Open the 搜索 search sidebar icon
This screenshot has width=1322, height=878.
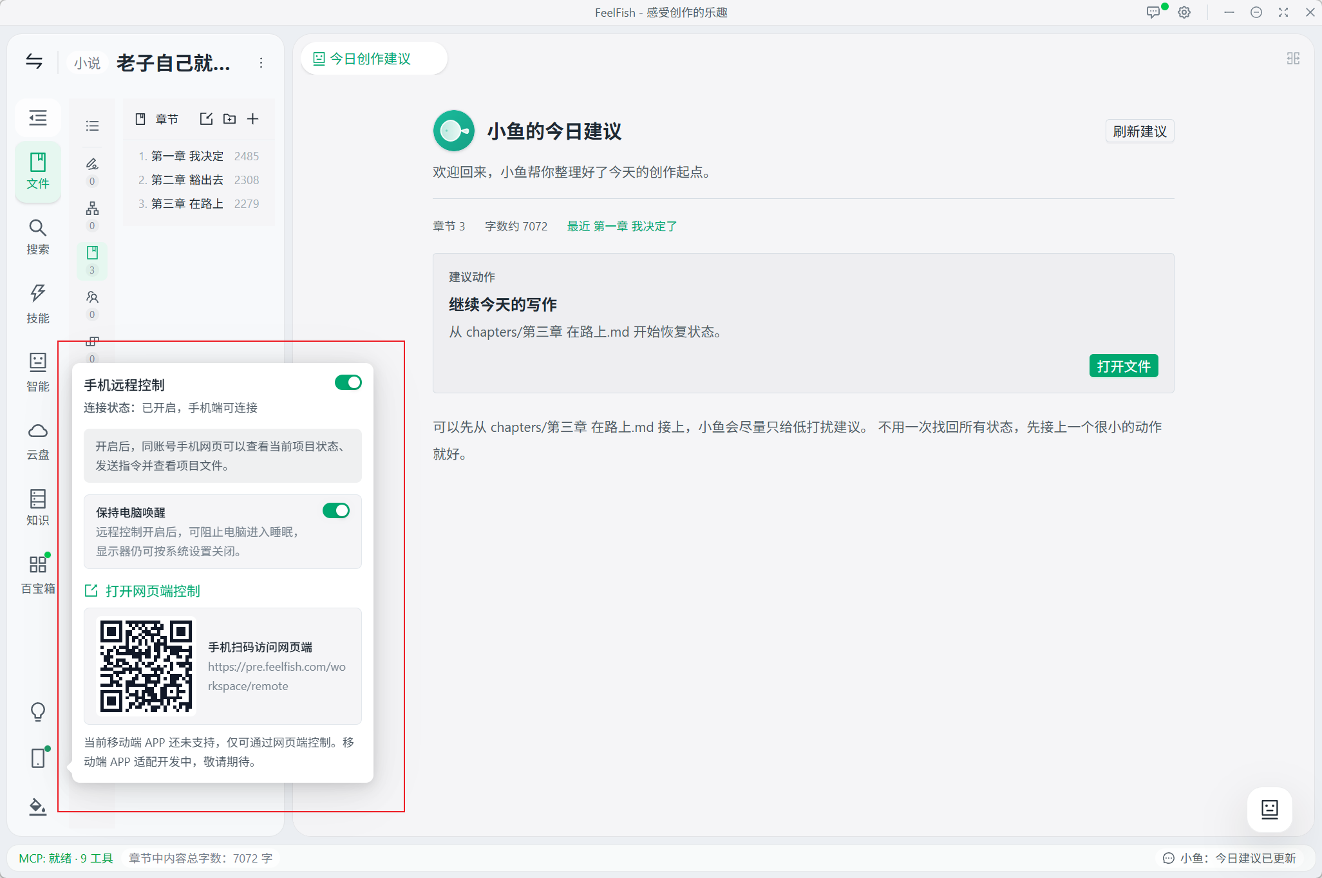37,236
